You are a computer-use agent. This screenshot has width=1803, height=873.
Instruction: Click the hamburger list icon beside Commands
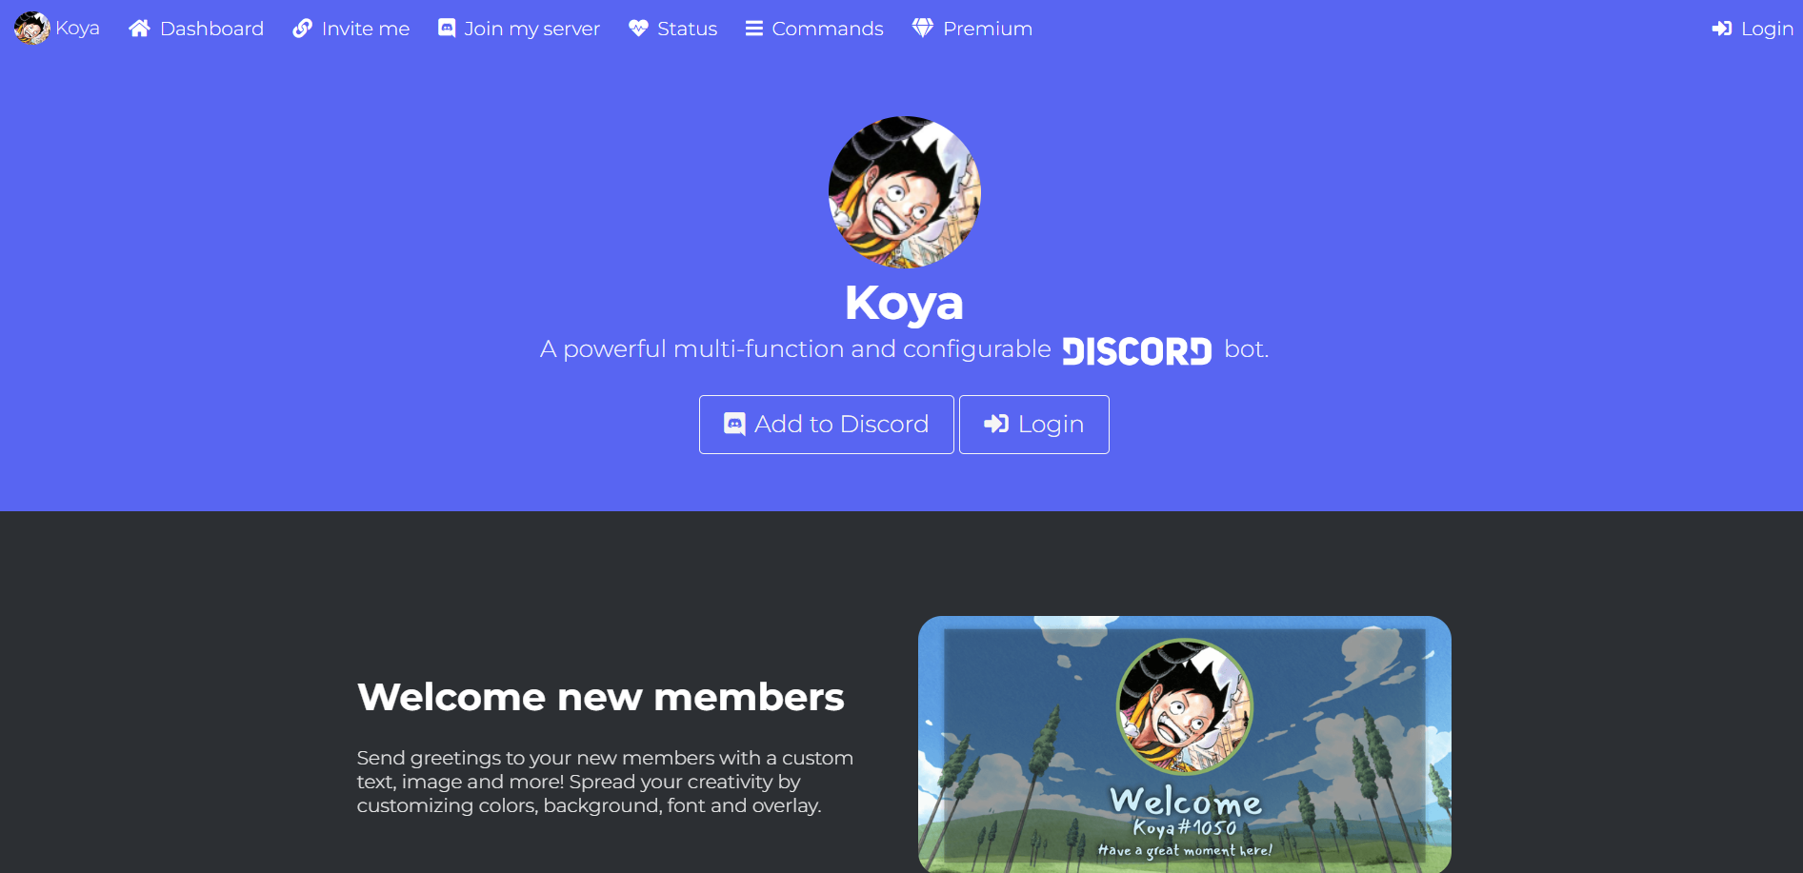pos(754,29)
